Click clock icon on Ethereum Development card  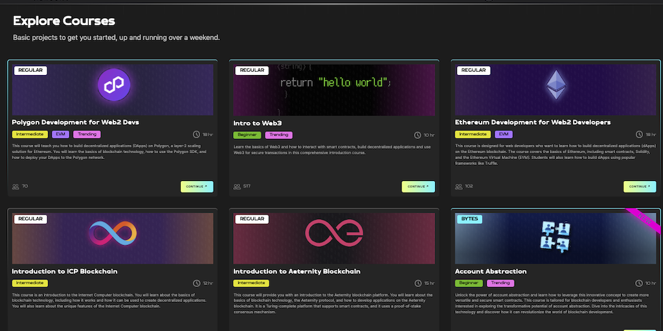point(639,134)
